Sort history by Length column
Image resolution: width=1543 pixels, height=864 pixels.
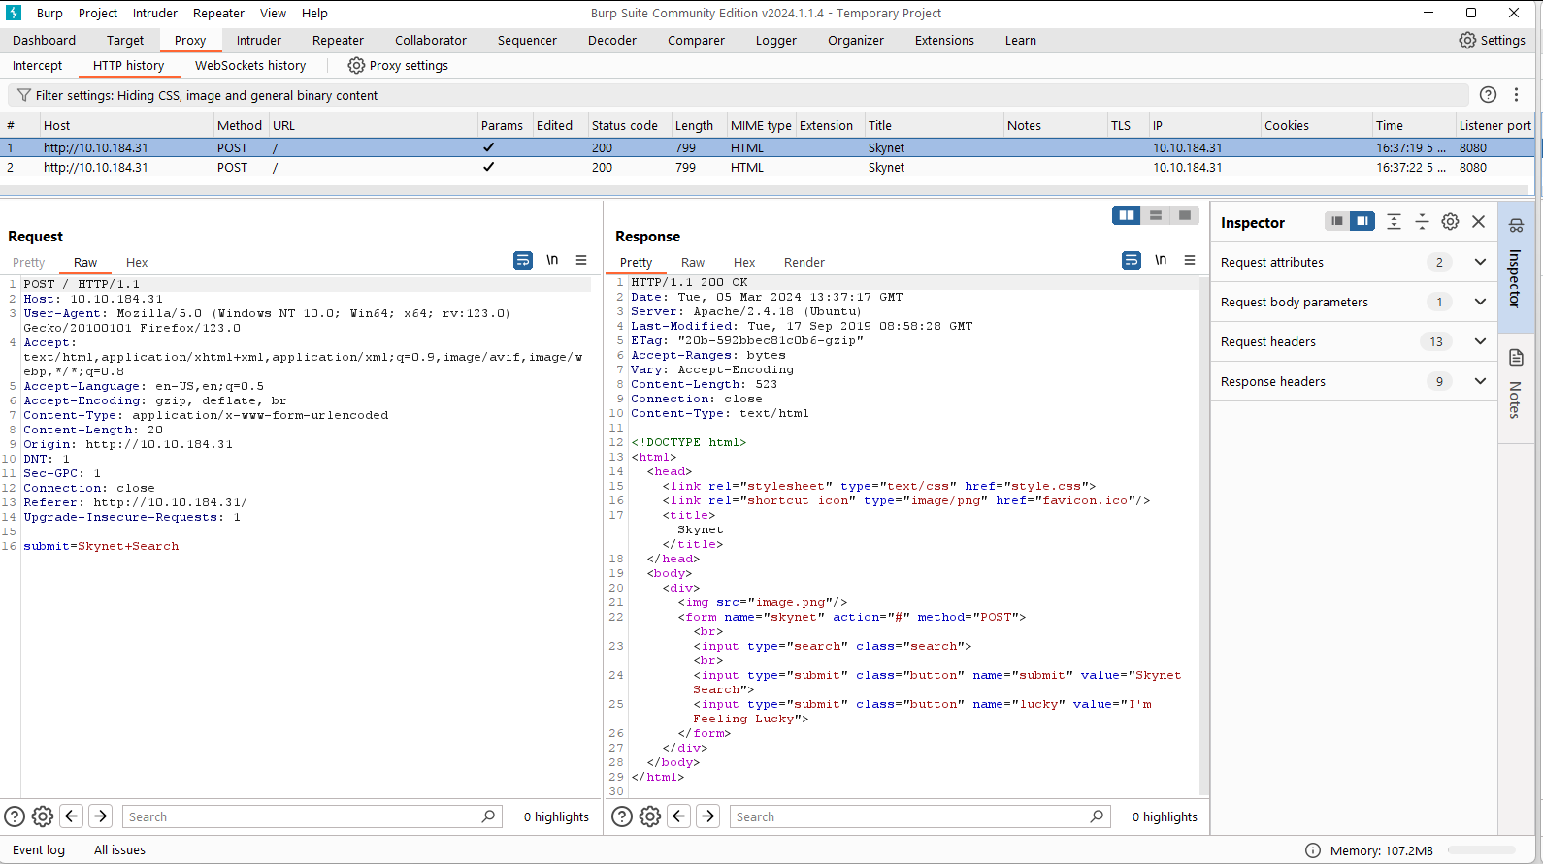point(694,125)
